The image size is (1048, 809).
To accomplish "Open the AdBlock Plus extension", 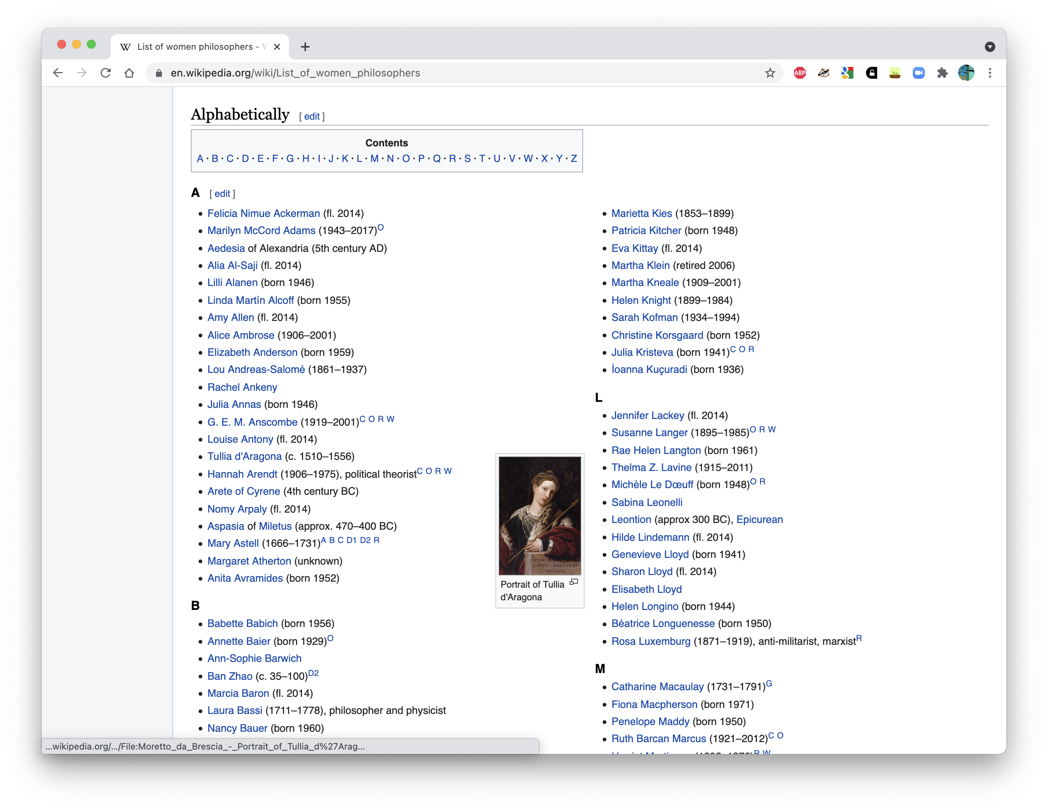I will pyautogui.click(x=800, y=73).
